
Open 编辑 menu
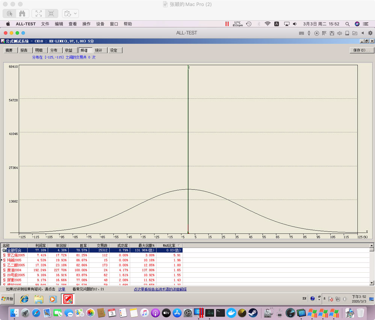point(59,24)
